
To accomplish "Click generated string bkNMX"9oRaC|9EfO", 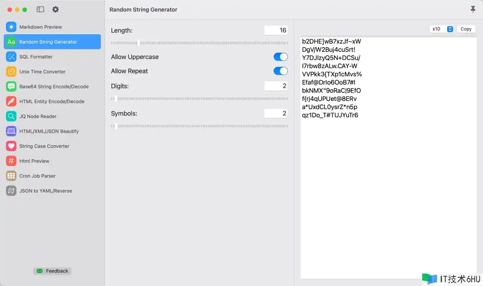I will click(332, 91).
